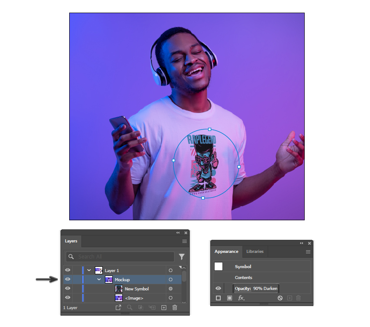This screenshot has width=370, height=327.
Task: Click Add New Stroke icon in Appearance panel
Action: (x=219, y=298)
